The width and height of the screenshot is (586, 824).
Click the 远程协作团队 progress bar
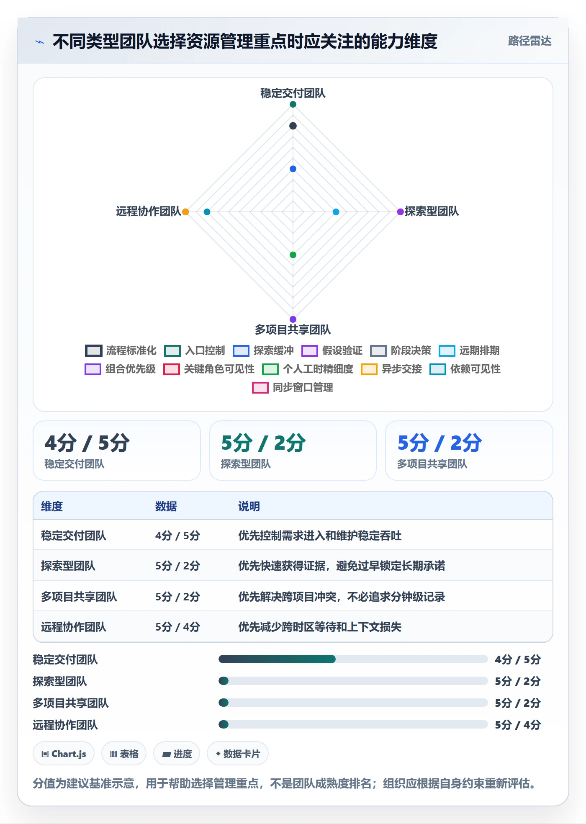[x=353, y=724]
